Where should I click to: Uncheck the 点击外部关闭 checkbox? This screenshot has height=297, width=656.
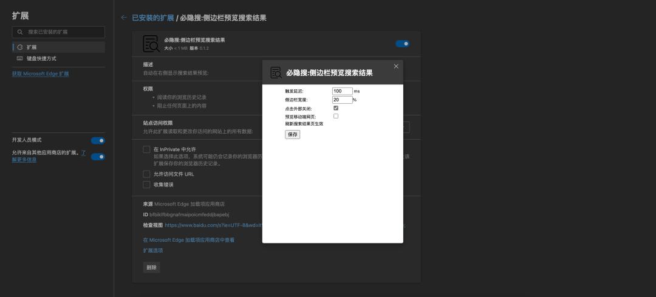(x=335, y=108)
